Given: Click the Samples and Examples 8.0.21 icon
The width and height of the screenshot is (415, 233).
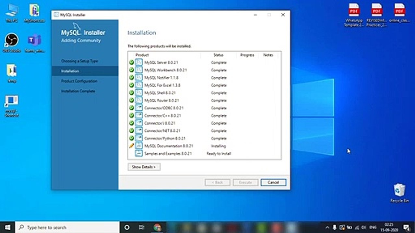Looking at the screenshot, I should coord(139,153).
